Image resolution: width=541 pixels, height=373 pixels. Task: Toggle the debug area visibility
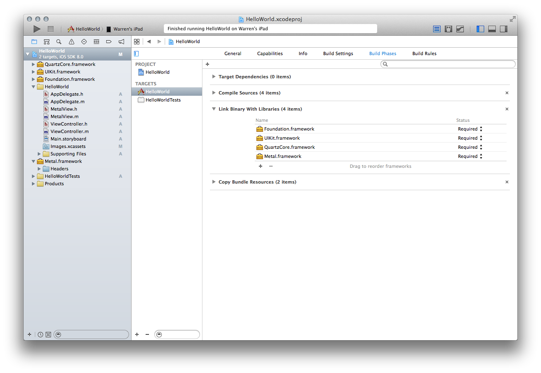(492, 29)
